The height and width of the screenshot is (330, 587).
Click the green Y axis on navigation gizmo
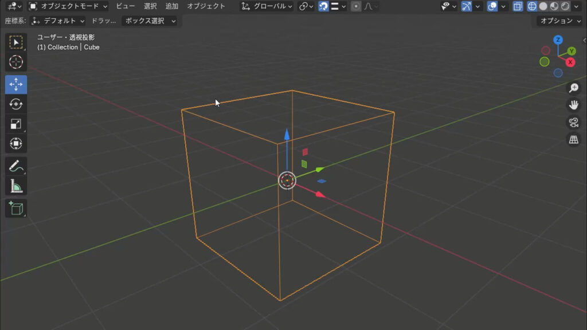572,51
